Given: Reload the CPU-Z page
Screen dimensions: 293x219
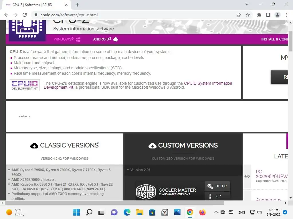Looking at the screenshot, I should point(25,15).
